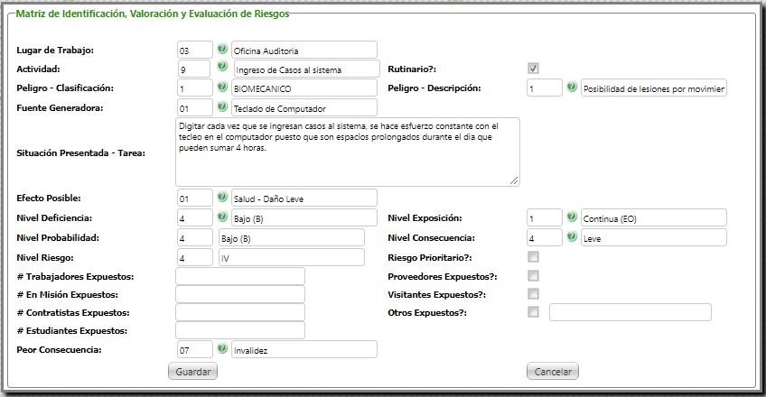
Task: Enable the Riesgo Prioritario checkbox
Action: click(534, 257)
